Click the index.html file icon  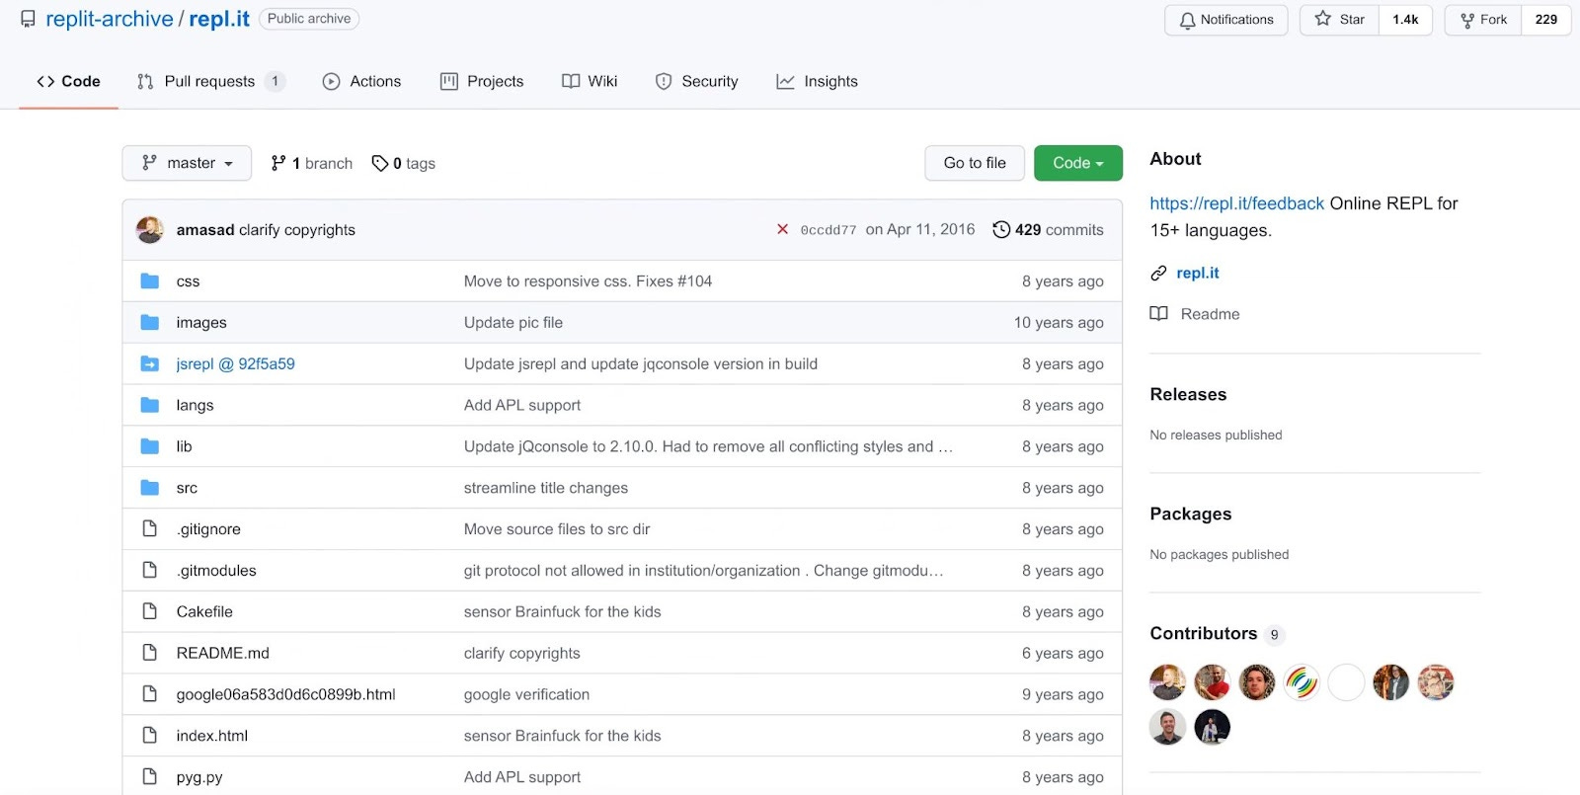[x=150, y=736]
